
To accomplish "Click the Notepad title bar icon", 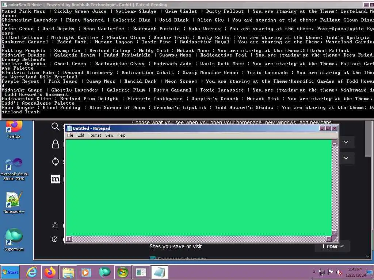I will (x=69, y=128).
